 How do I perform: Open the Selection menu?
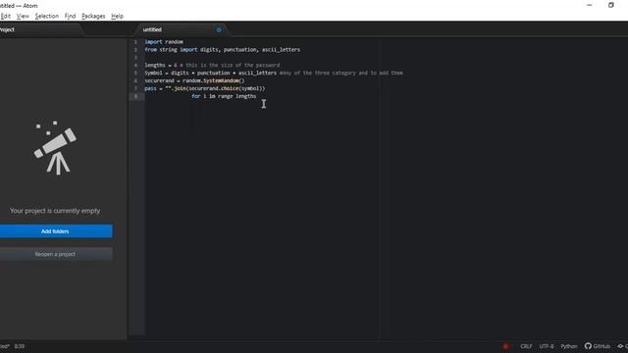[47, 16]
